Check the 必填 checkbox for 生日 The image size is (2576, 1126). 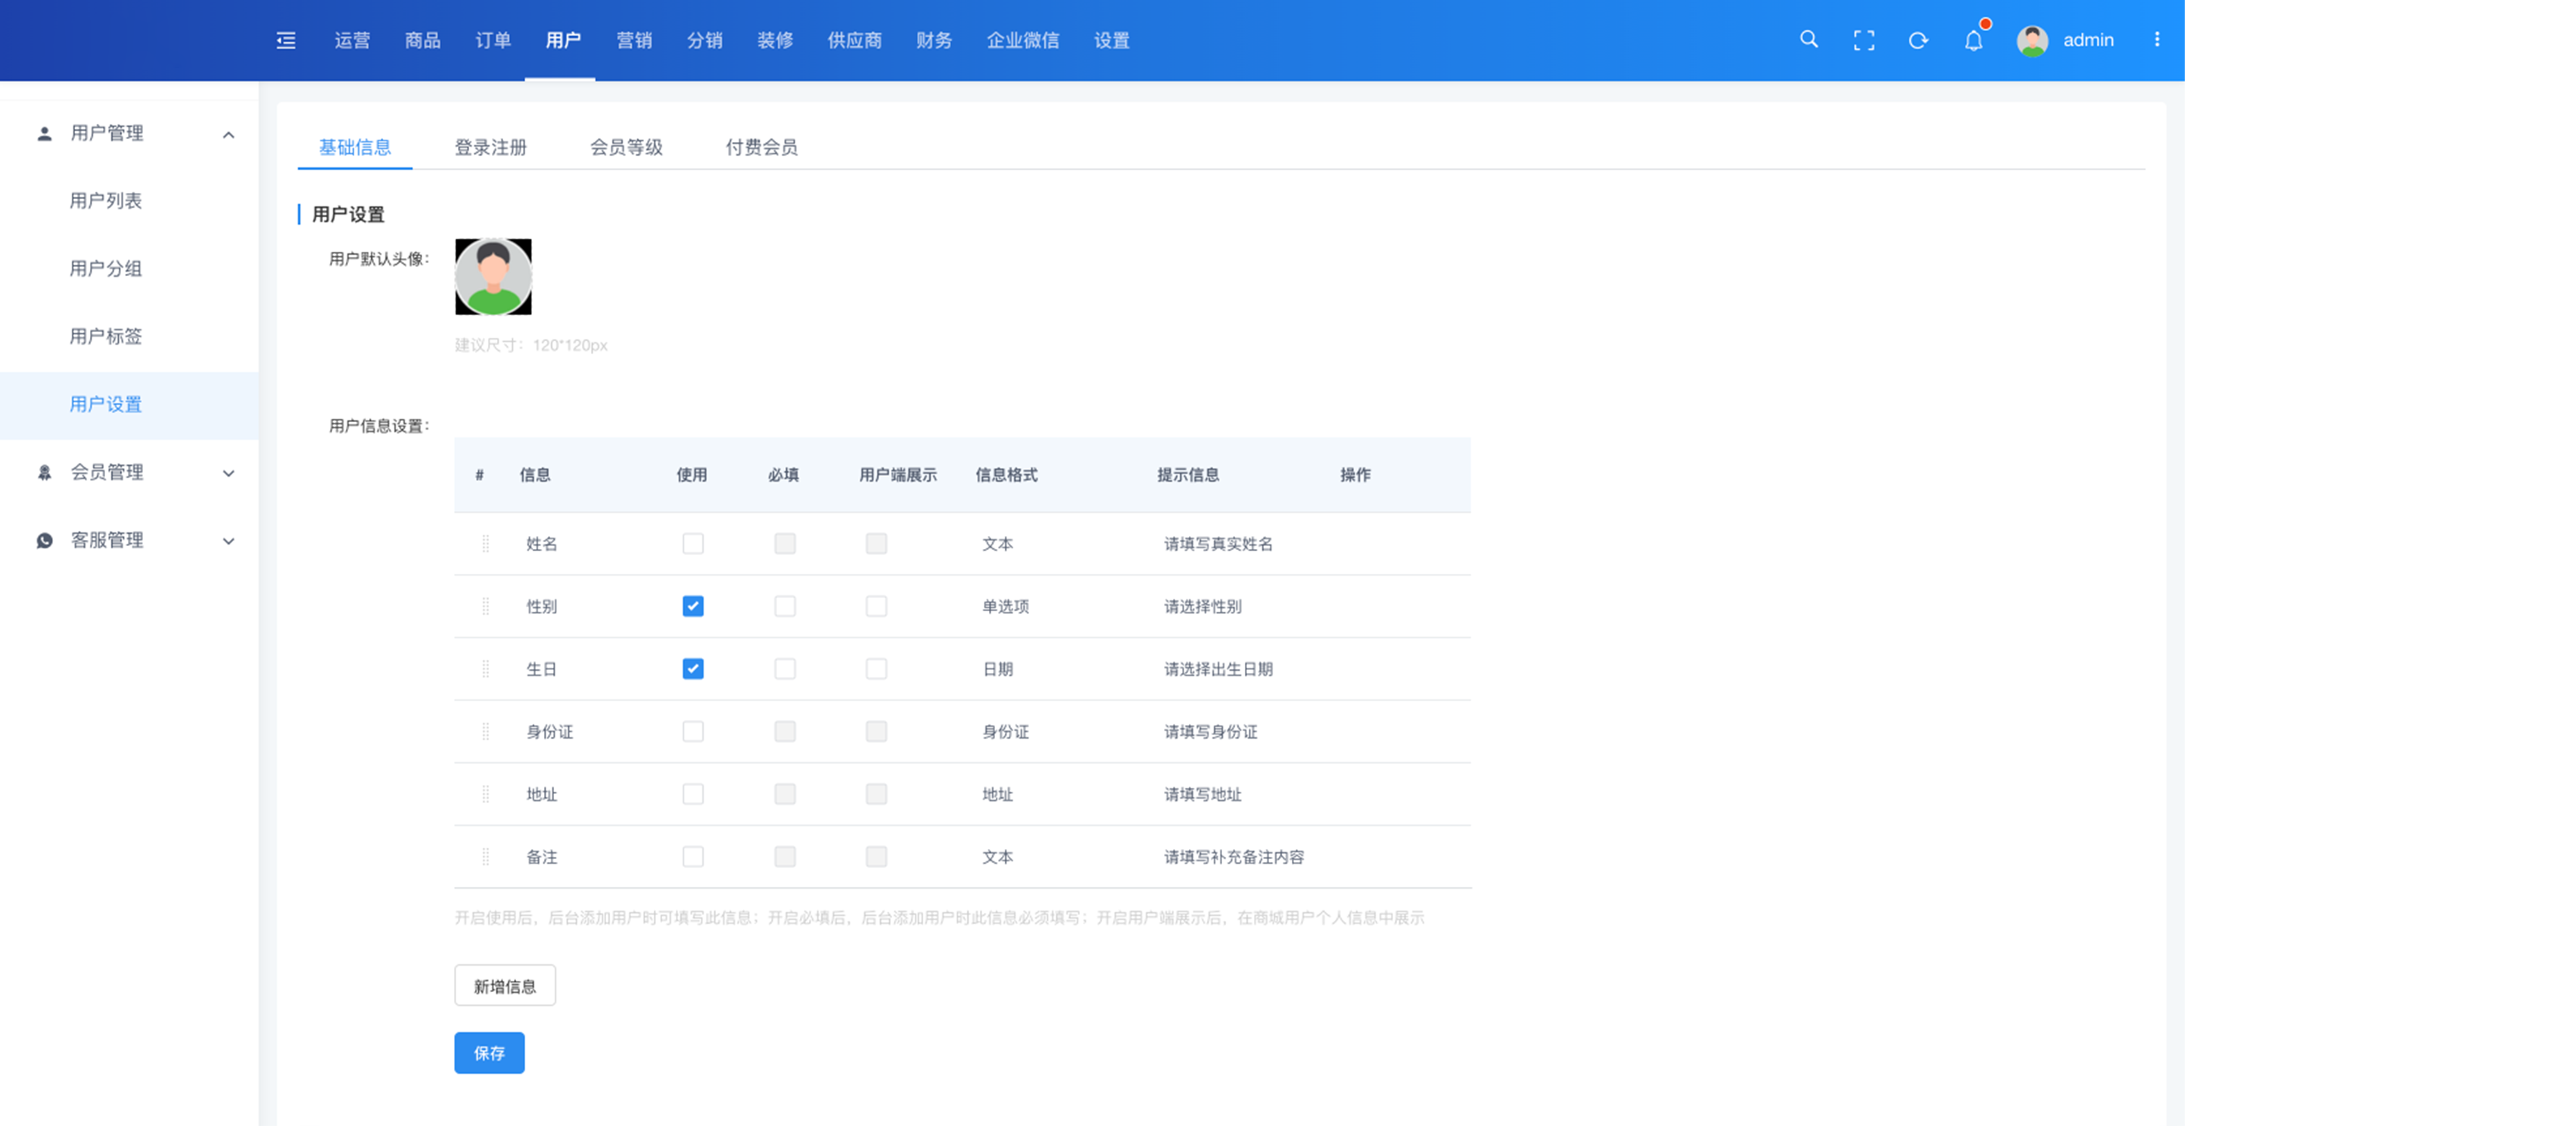pos(785,669)
